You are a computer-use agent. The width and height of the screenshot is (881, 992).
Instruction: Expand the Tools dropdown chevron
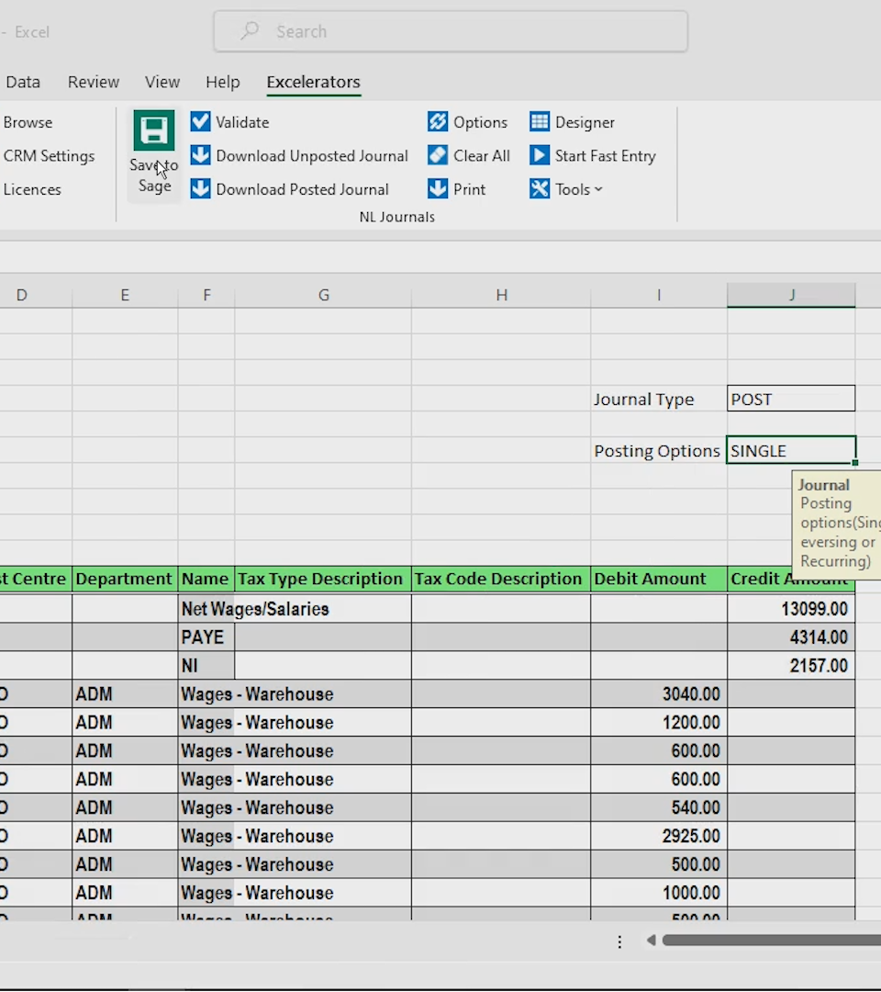pos(598,189)
